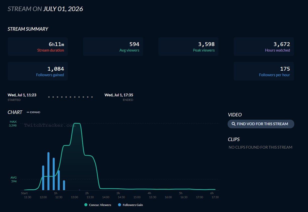Click the magnifier icon in Find VOD button
Screen dimensions: 308x212
tap(233, 124)
